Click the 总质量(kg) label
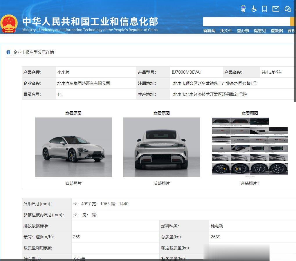 click(x=172, y=237)
